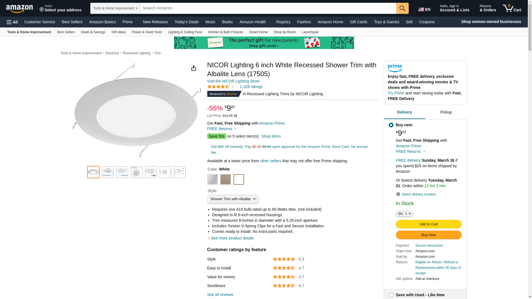Click the share icon on product image
Screen dimensions: 532x299
[x=194, y=68]
